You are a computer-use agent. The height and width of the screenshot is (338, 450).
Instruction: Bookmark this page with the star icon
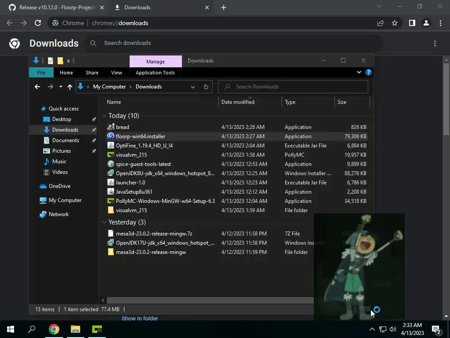(395, 23)
